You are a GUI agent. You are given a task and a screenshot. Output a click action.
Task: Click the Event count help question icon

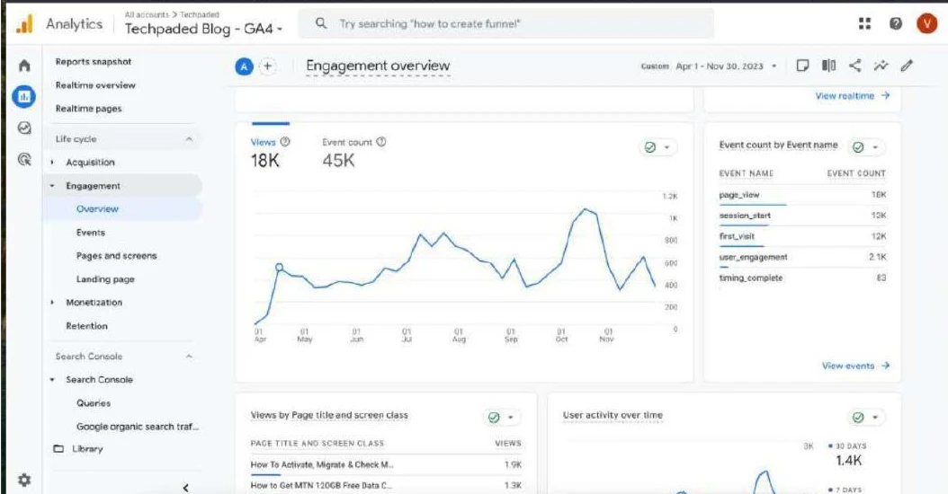coord(380,142)
